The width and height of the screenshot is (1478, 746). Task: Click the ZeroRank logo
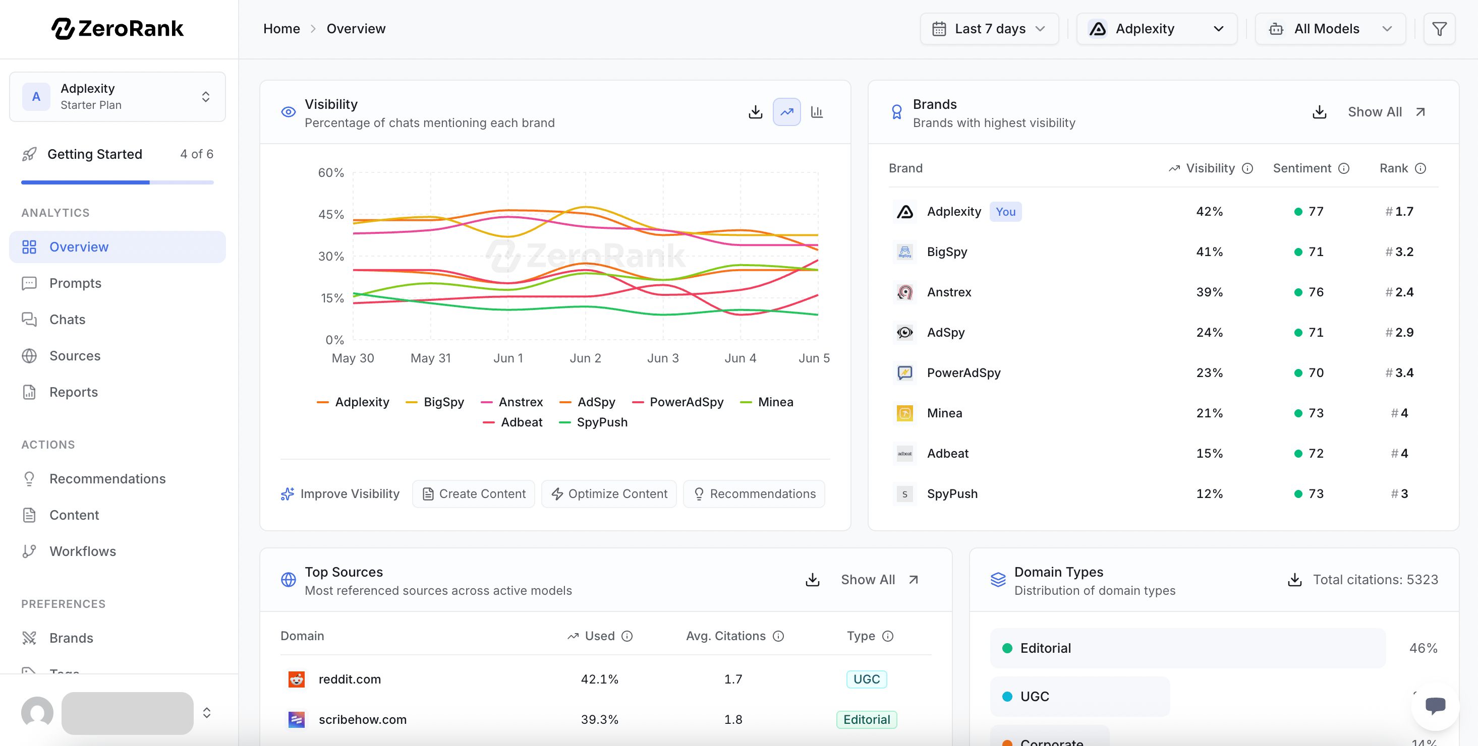point(118,28)
